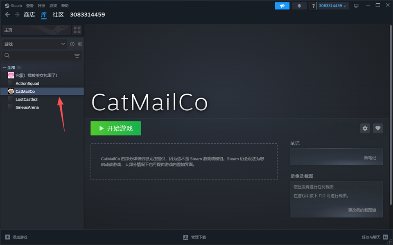Click the question mark avatar icon
Screen dimensions: 393x245
tap(313, 6)
